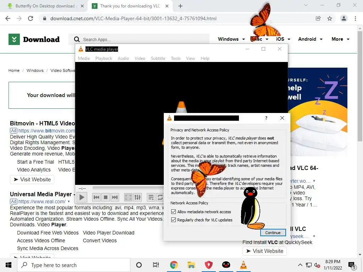Screen dimensions: 363x272
Task: Expand the Android dropdown in site nav
Action: [321, 39]
